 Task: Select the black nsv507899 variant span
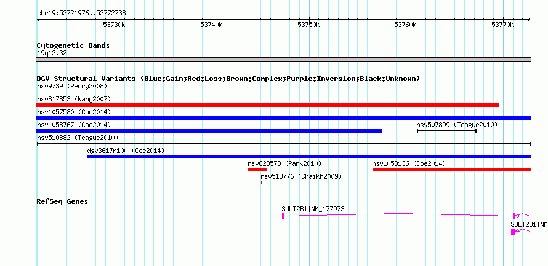click(x=446, y=131)
